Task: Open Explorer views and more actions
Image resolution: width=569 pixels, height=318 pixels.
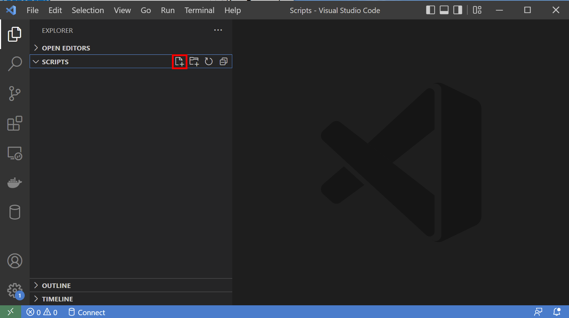Action: pos(218,30)
